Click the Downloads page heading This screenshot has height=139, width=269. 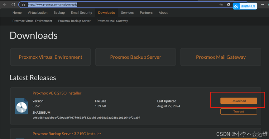pos(34,36)
